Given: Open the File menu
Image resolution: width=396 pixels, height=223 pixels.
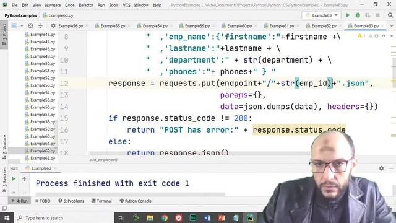Looking at the screenshot, I should tap(14, 5).
